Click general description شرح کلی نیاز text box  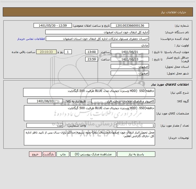pyautogui.click(x=89, y=92)
